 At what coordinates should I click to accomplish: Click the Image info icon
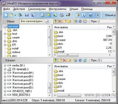point(84,15)
